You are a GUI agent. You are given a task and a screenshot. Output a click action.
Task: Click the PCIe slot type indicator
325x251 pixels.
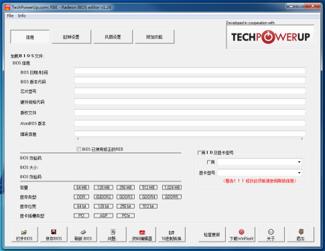125,216
